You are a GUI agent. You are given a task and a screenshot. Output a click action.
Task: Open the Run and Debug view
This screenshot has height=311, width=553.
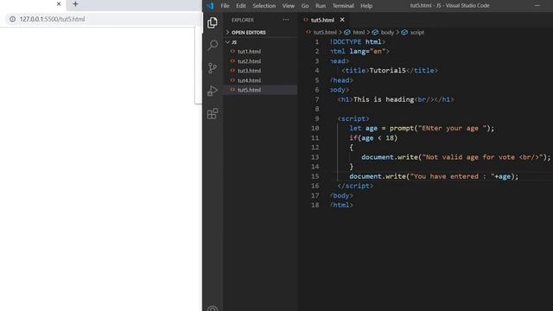coord(213,91)
